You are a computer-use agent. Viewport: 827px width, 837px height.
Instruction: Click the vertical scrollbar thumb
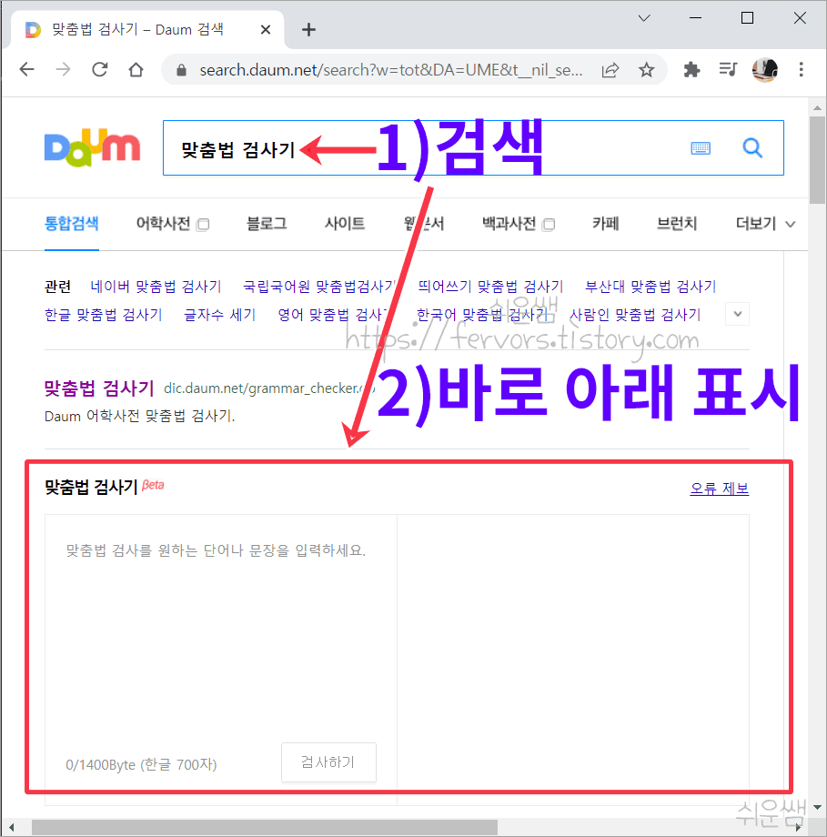pyautogui.click(x=817, y=160)
